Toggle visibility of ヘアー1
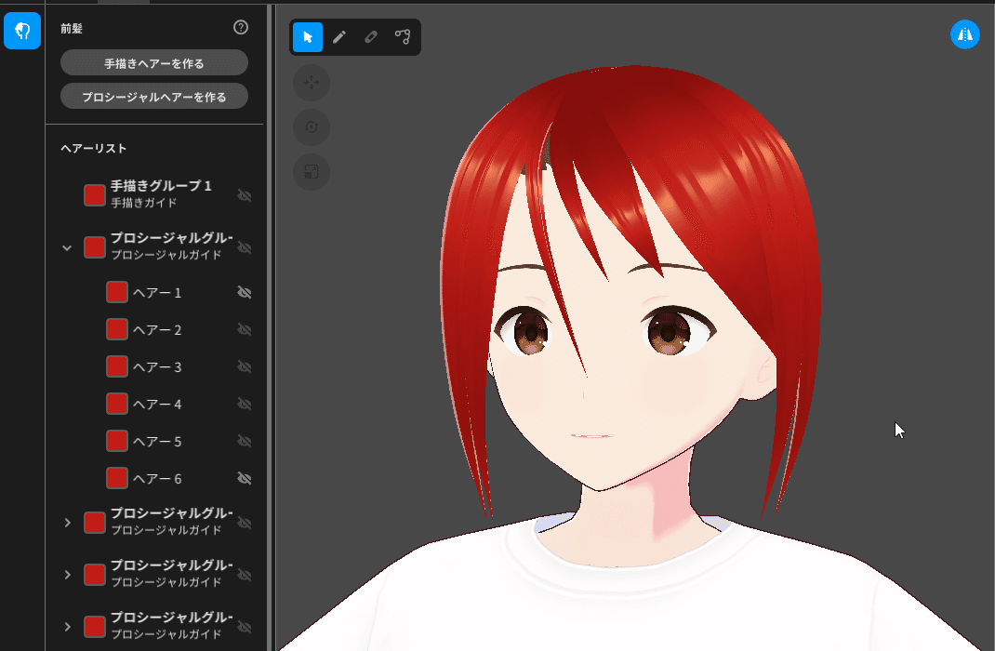The height and width of the screenshot is (651, 995). coord(244,292)
